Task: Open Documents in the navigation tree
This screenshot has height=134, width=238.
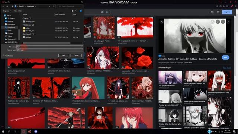Action: click(10, 24)
